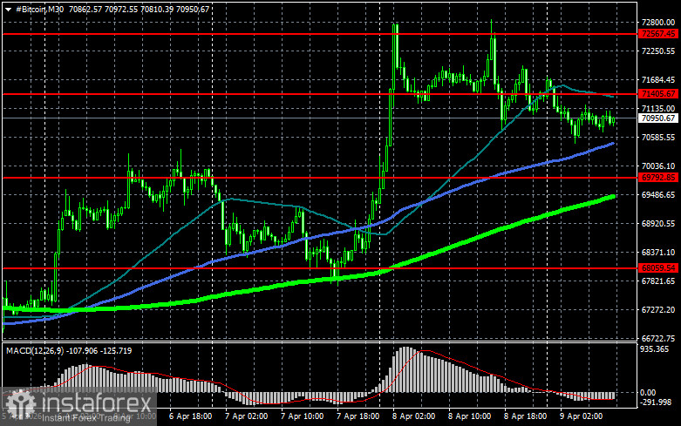The height and width of the screenshot is (426, 681).
Task: Click the 6 Apr 18:00 time label
Action: [x=191, y=416]
